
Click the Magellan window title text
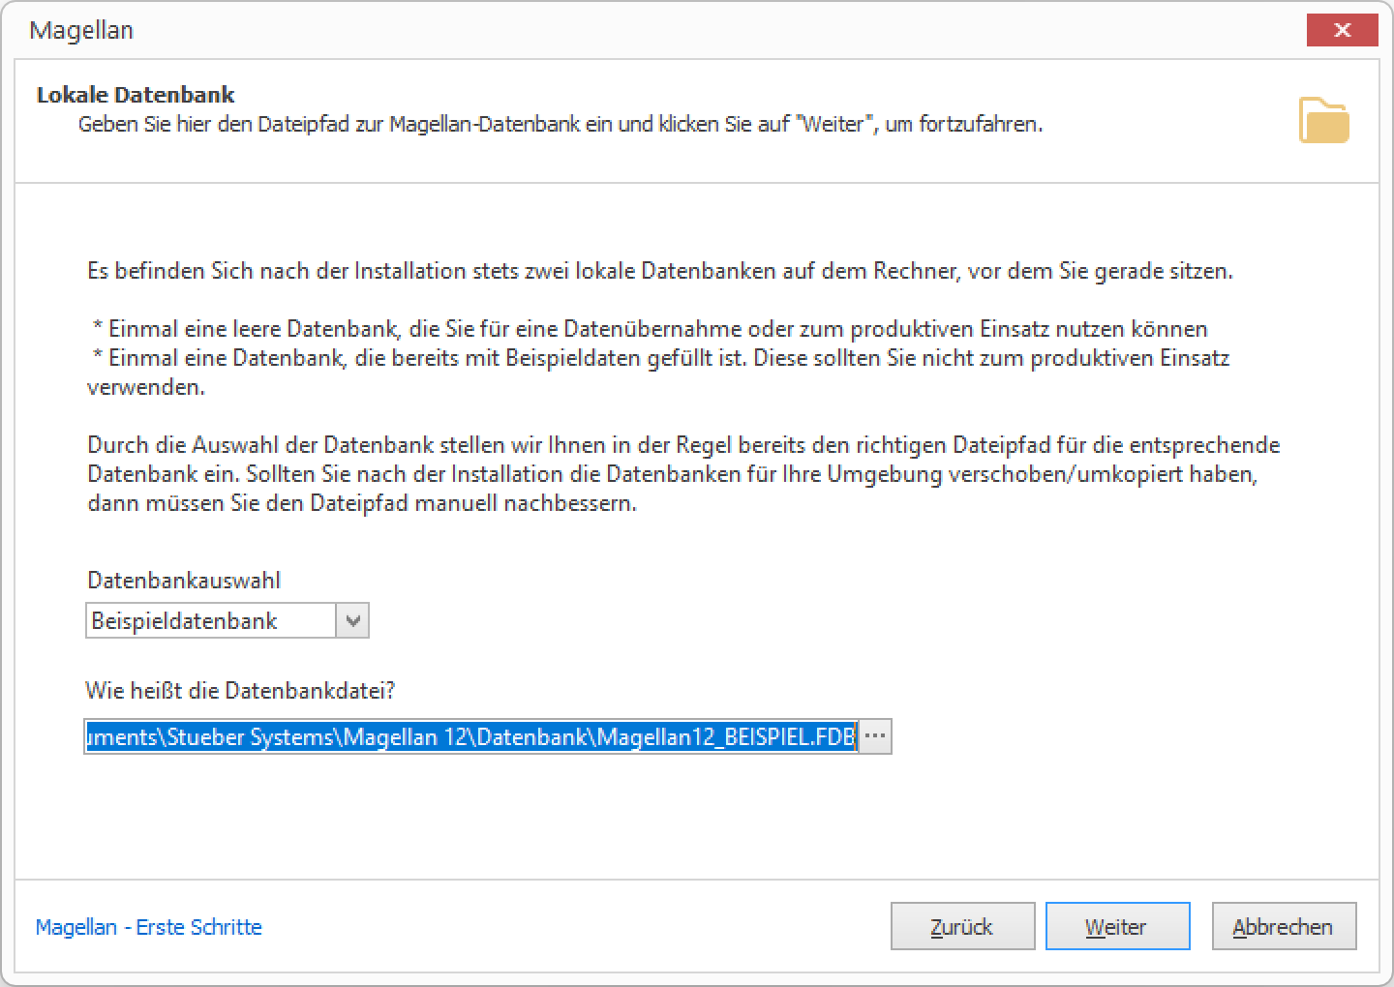[81, 30]
